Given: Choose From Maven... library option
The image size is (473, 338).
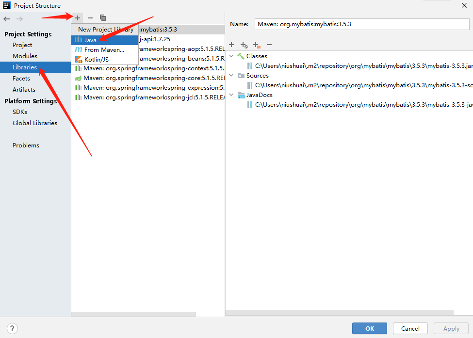Looking at the screenshot, I should (x=105, y=50).
